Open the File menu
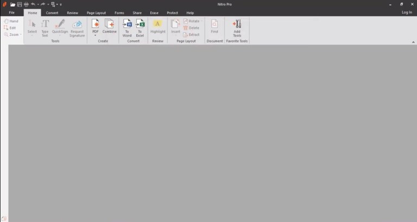 pyautogui.click(x=12, y=13)
